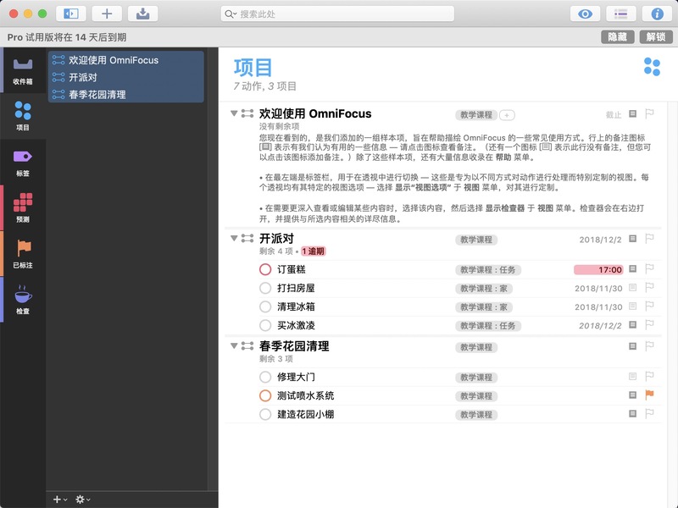Image resolution: width=678 pixels, height=508 pixels.
Task: Complete the 打扫房屋 task circle
Action: (265, 288)
